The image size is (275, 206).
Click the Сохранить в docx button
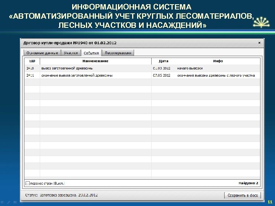pos(243,195)
